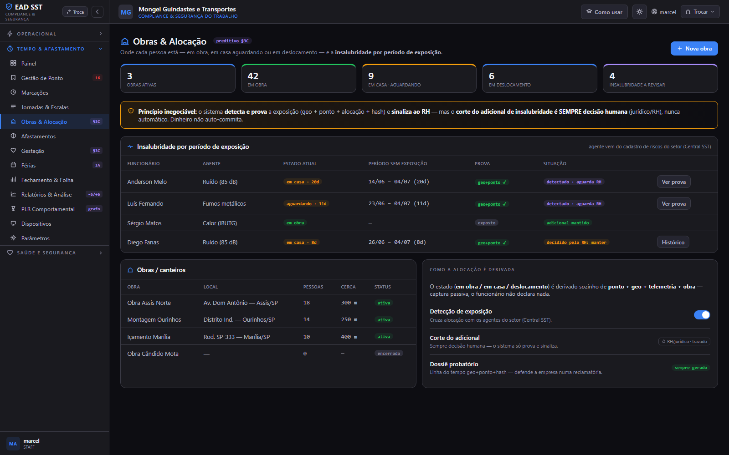Click the Marcações clock icon
This screenshot has width=729, height=455.
13,92
